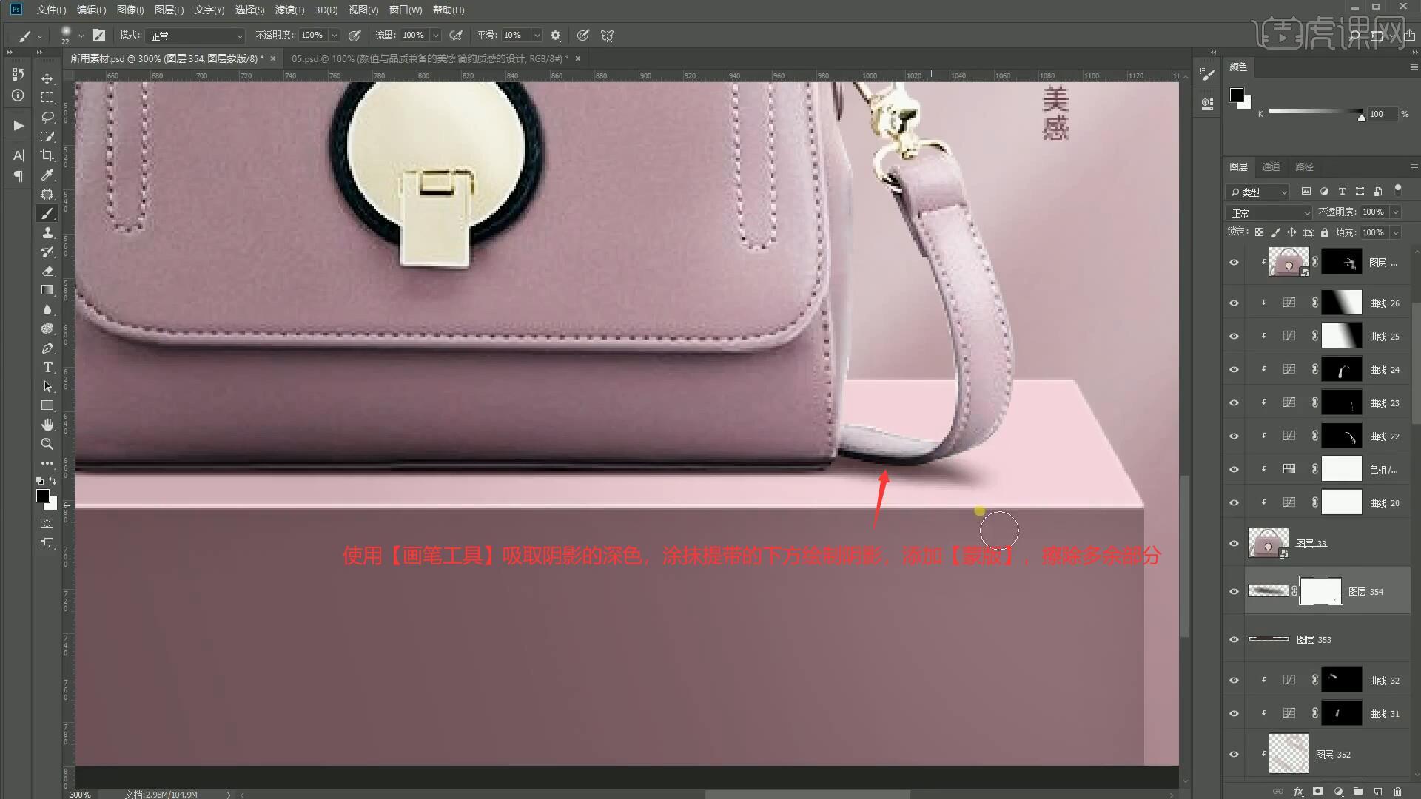Select the Hand tool
Viewport: 1421px width, 799px height.
point(47,425)
